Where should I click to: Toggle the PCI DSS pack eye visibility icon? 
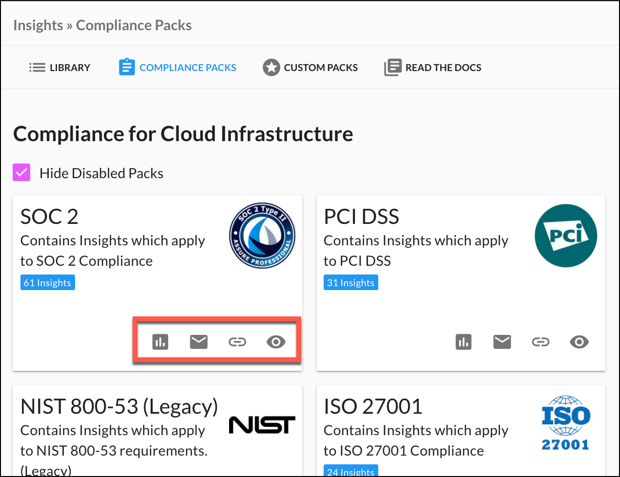(x=579, y=342)
